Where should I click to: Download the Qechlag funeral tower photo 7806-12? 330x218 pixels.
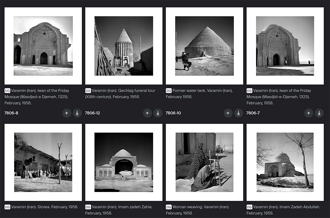tap(158, 113)
